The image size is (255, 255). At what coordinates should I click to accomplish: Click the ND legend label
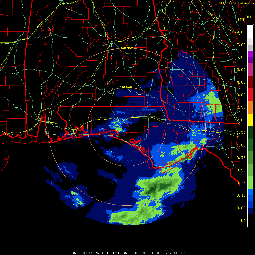pyautogui.click(x=243, y=221)
